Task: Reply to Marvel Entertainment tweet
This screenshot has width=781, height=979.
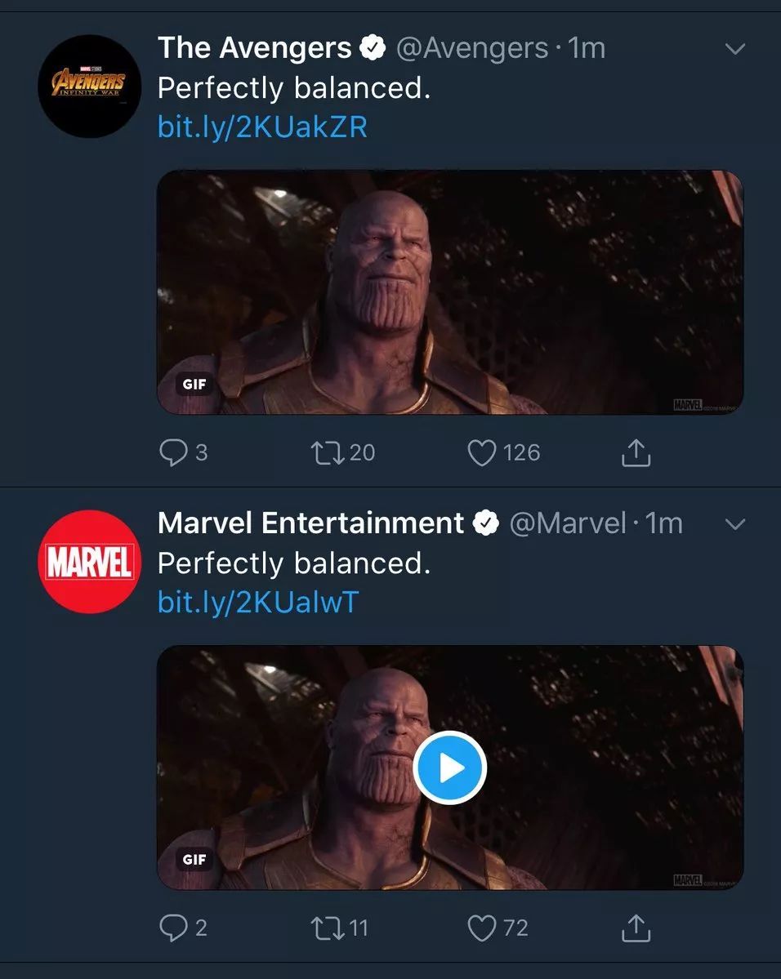Action: pyautogui.click(x=173, y=928)
